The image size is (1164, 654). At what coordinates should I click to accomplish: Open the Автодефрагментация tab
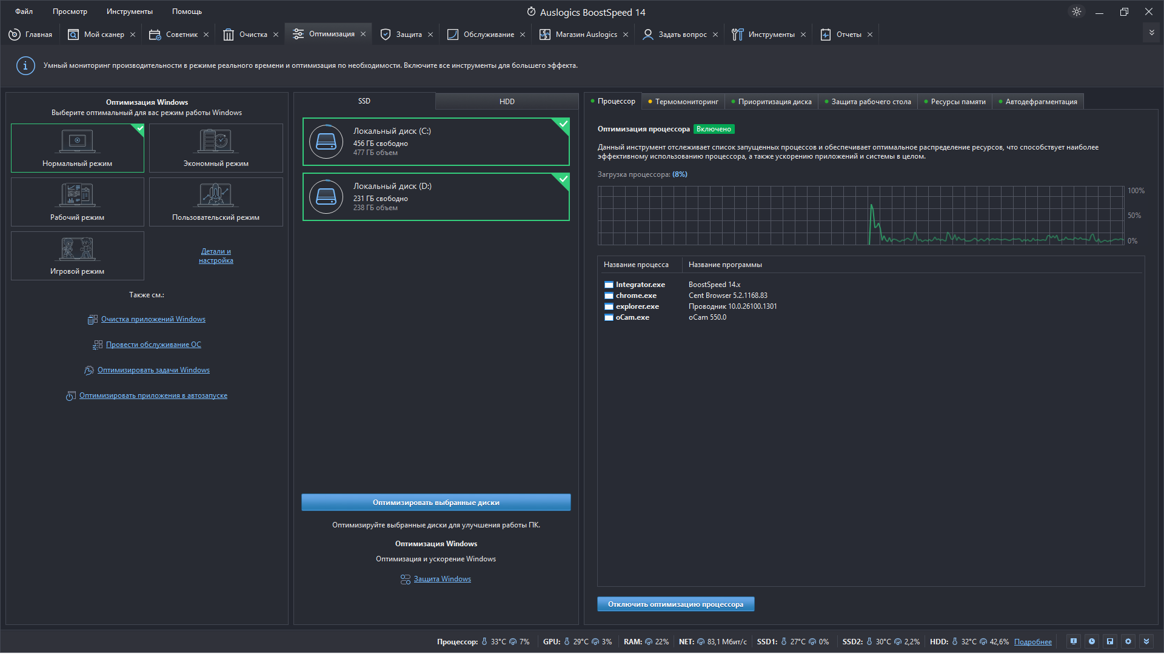(x=1038, y=102)
